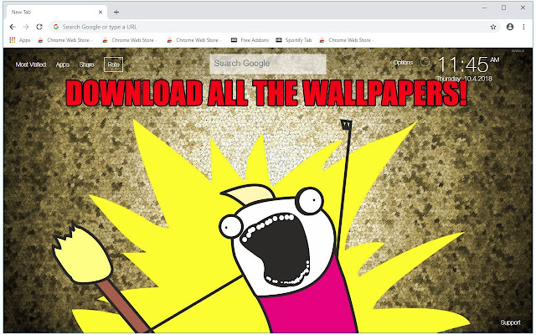Minimize the Chrome window
Screen dimensions: 536x335
click(484, 8)
